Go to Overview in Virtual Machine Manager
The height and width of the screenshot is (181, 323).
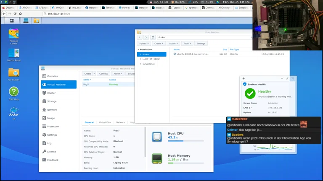point(59,76)
